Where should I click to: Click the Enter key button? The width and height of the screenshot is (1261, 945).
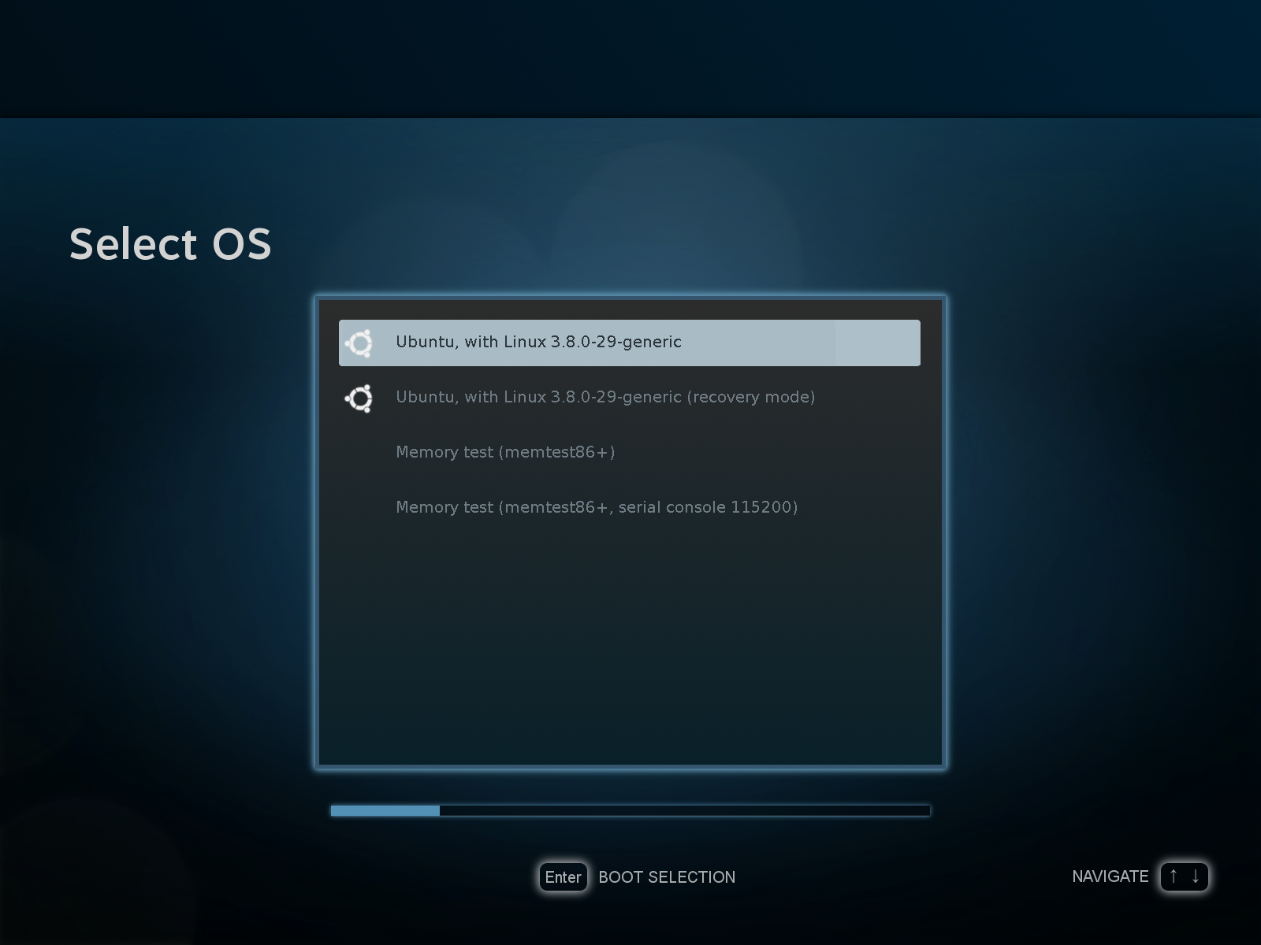tap(564, 876)
